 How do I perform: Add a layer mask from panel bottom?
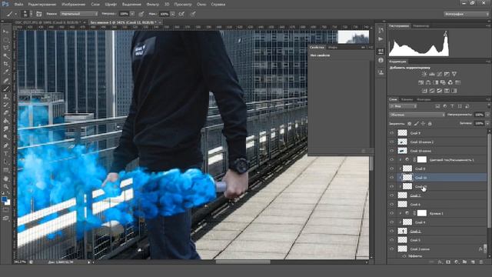coord(448,262)
